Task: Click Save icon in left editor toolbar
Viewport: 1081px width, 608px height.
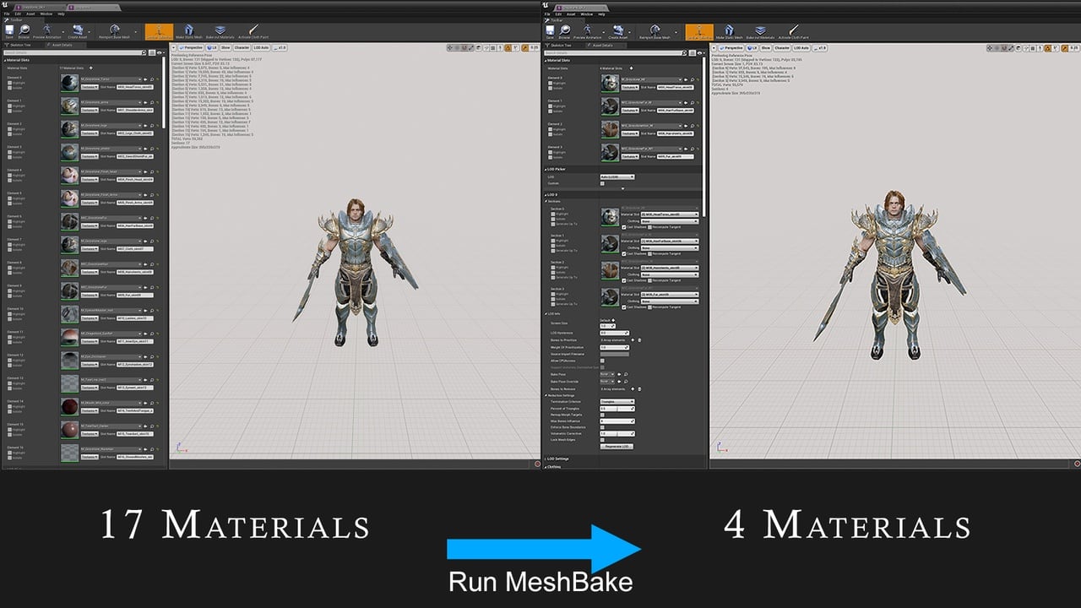Action: tap(9, 31)
